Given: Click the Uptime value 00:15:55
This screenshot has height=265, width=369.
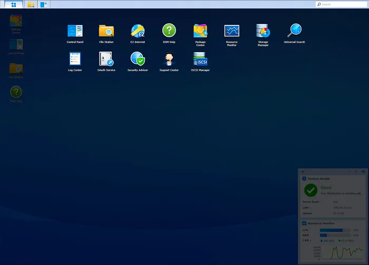Looking at the screenshot, I should click(338, 213).
